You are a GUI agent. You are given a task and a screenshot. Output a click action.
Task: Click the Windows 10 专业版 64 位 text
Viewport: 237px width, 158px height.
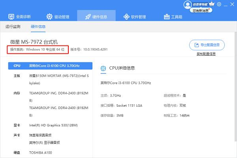click(x=45, y=49)
